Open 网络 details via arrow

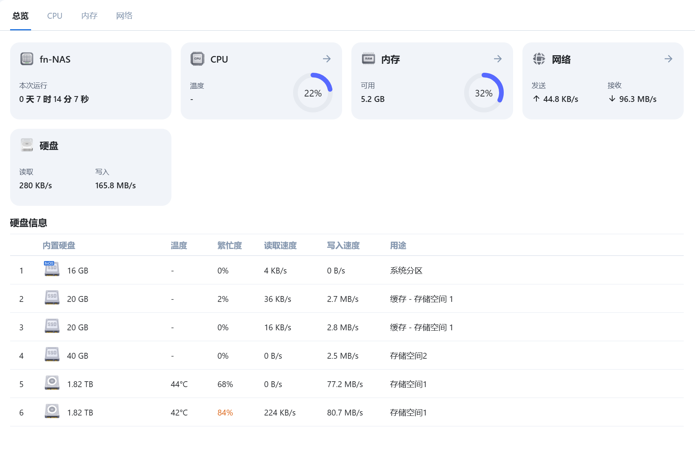click(668, 59)
